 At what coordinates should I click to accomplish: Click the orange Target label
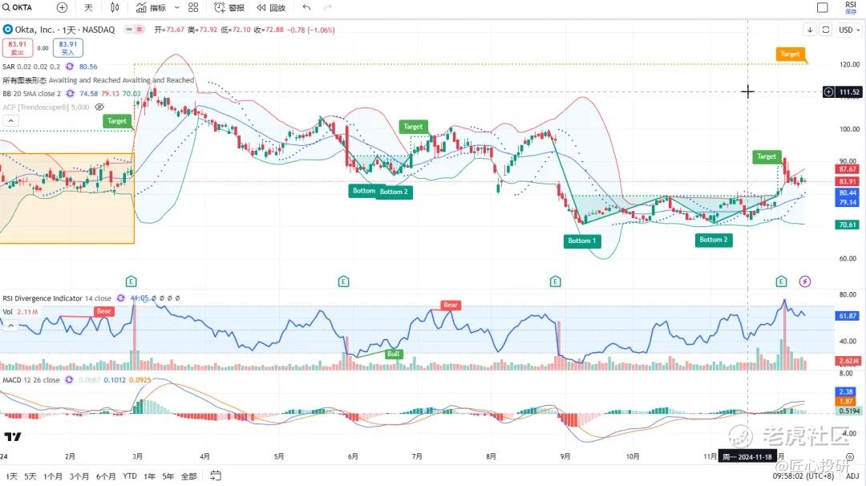791,54
